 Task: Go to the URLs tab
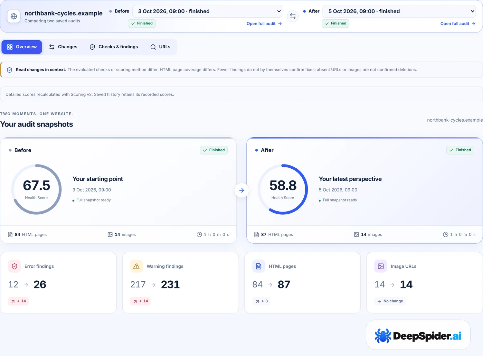[160, 47]
